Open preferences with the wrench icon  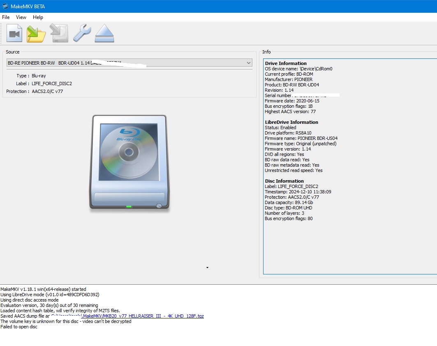pyautogui.click(x=82, y=33)
